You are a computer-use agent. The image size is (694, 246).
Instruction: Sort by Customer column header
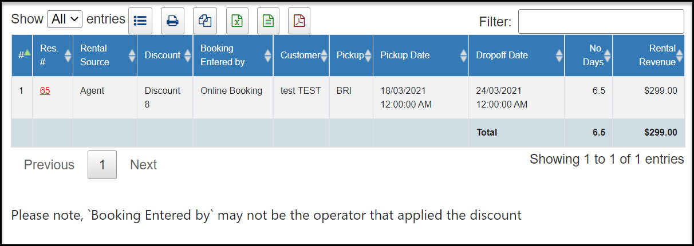[301, 55]
